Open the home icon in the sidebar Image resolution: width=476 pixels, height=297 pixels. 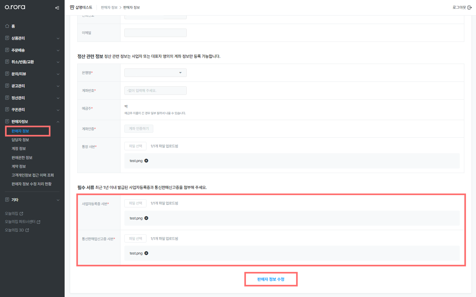[x=7, y=26]
